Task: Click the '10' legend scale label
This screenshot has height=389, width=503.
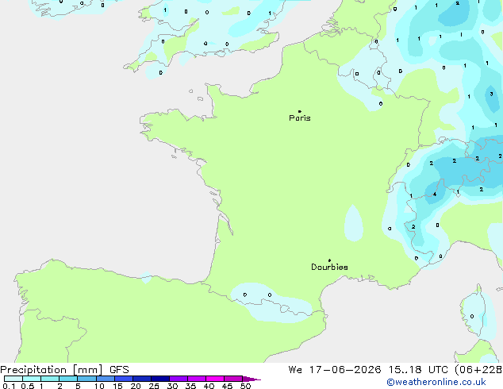Action: click(99, 386)
